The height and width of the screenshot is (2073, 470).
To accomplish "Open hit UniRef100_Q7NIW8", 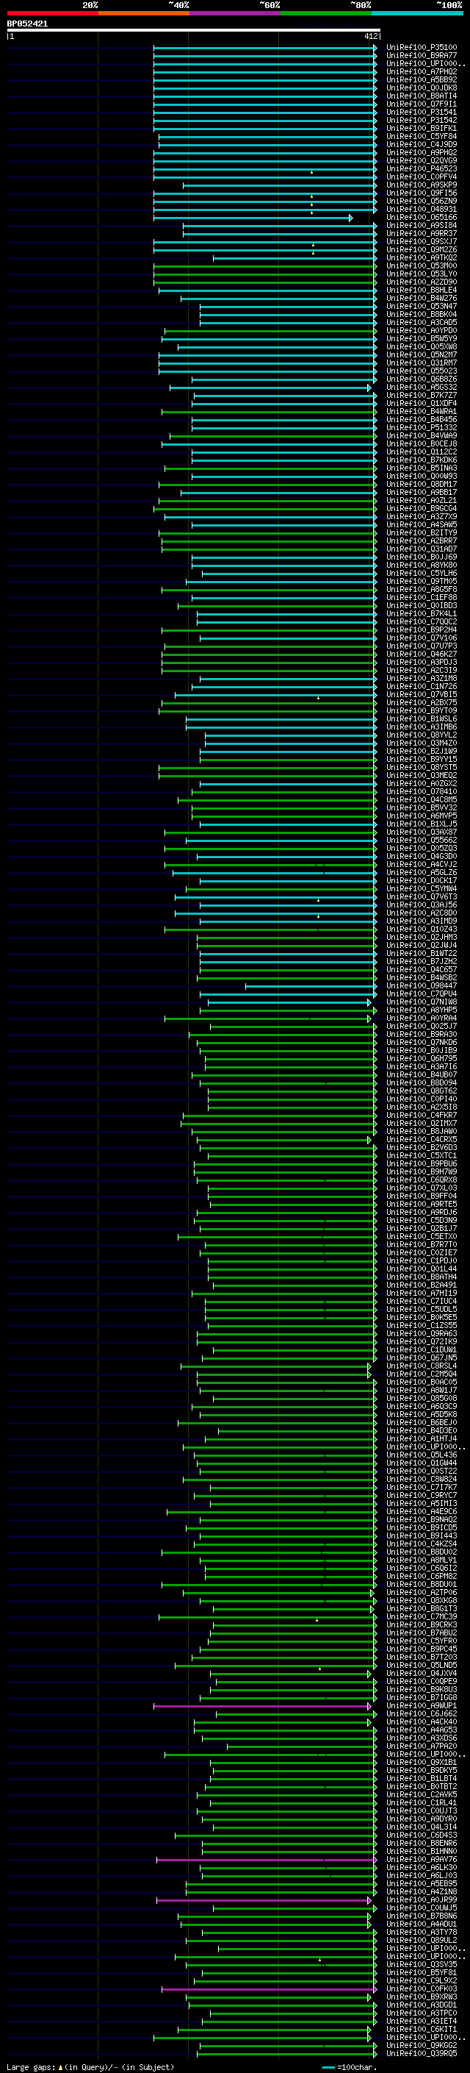I will click(421, 1002).
